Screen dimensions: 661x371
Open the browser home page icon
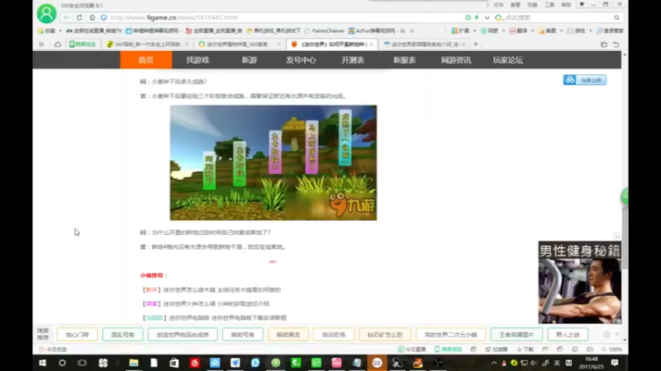93,17
